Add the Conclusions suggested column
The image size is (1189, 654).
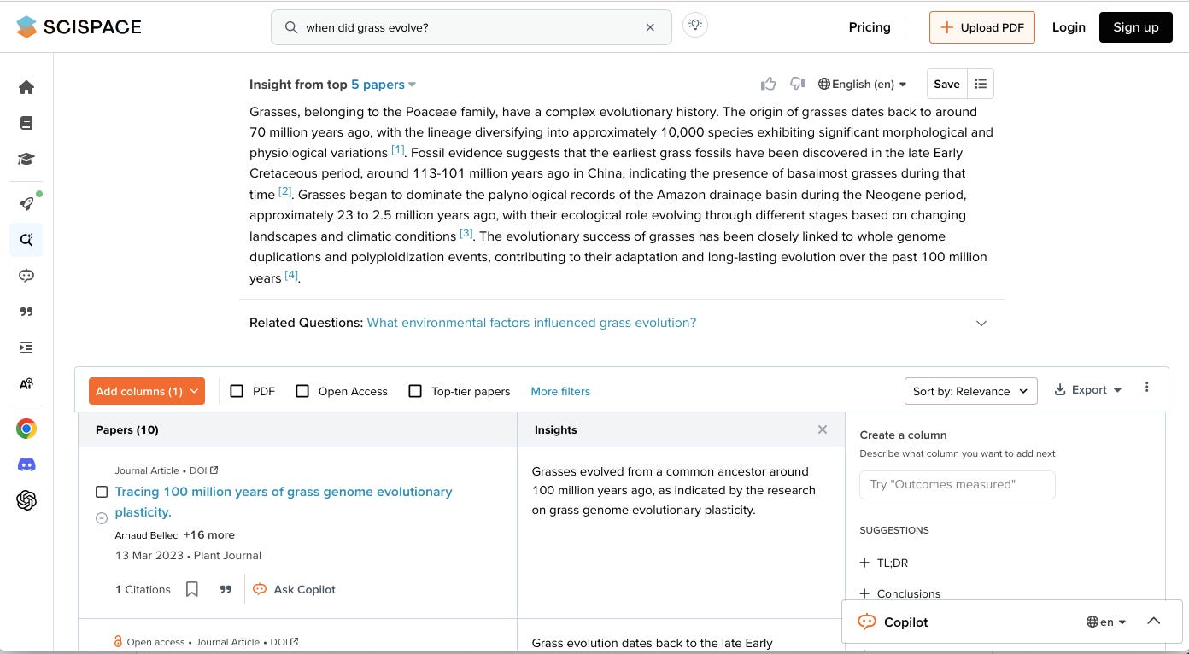point(900,593)
